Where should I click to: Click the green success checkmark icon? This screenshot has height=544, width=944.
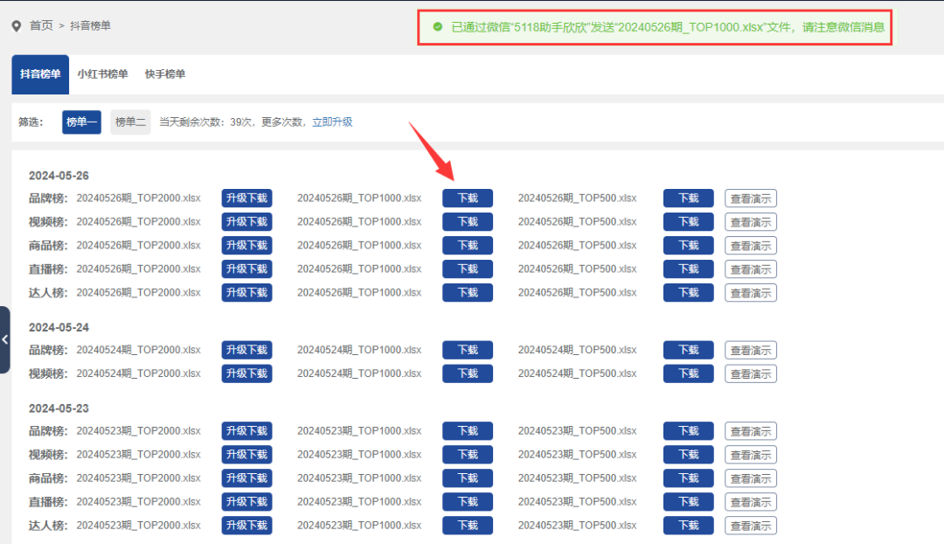[x=438, y=26]
